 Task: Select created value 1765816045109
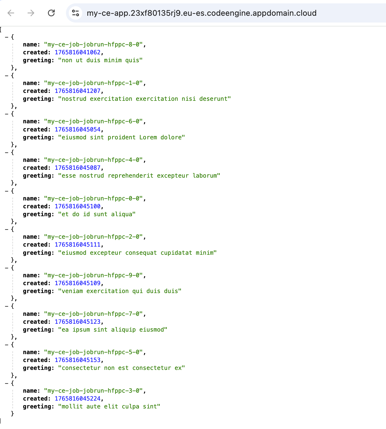[x=77, y=283]
